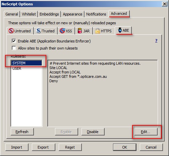Viewport: 169px width, 156px height.
Task: Open ABE help question mark link
Action: point(156,41)
